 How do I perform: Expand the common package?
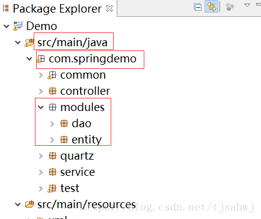click(x=41, y=75)
